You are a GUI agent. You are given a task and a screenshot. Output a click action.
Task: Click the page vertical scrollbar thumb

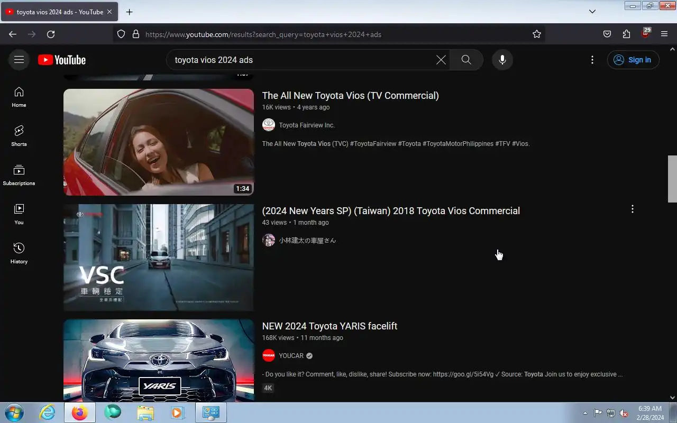click(x=672, y=179)
